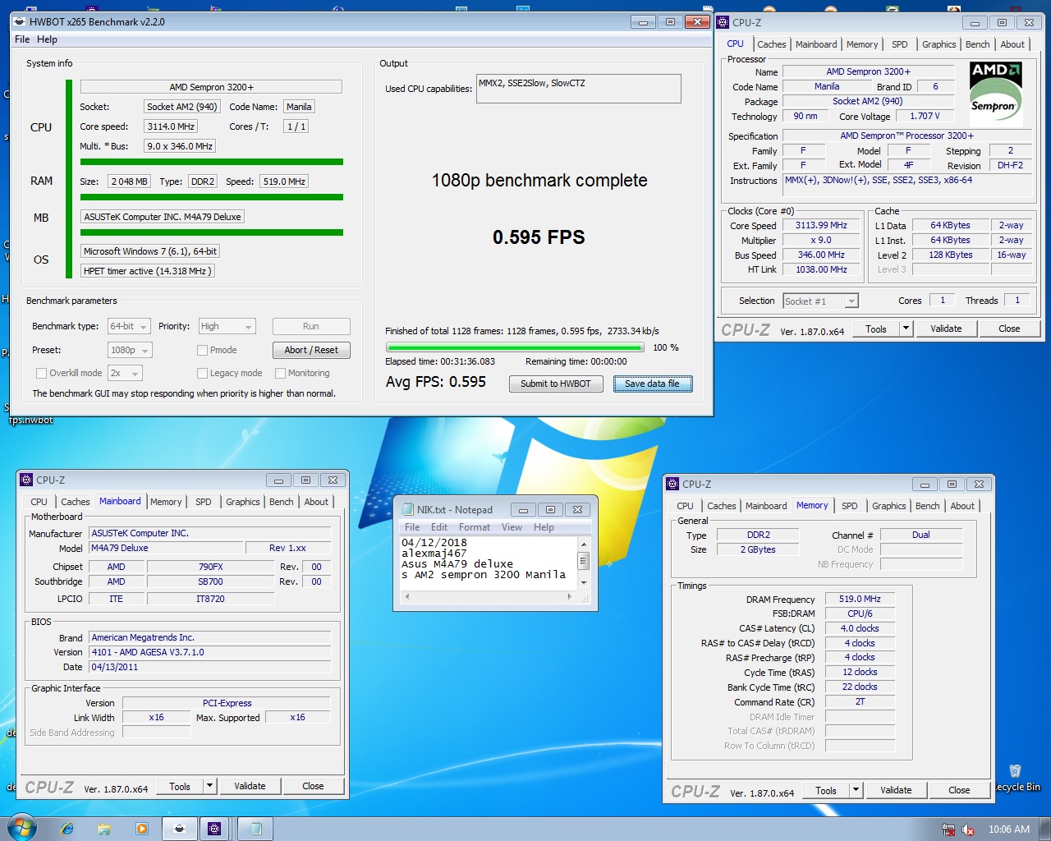Click CPU-Z Memory window title icon
1051x841 pixels.
point(672,484)
